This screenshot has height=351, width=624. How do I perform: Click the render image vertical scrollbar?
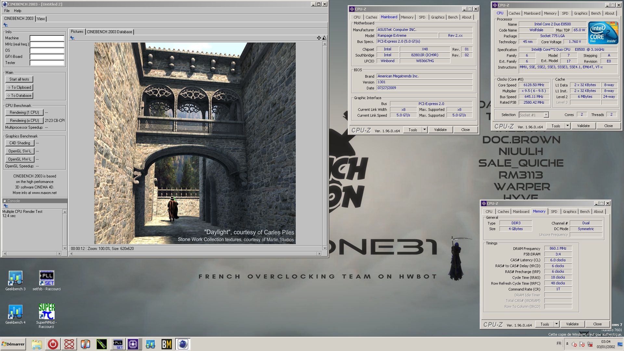[x=324, y=146]
